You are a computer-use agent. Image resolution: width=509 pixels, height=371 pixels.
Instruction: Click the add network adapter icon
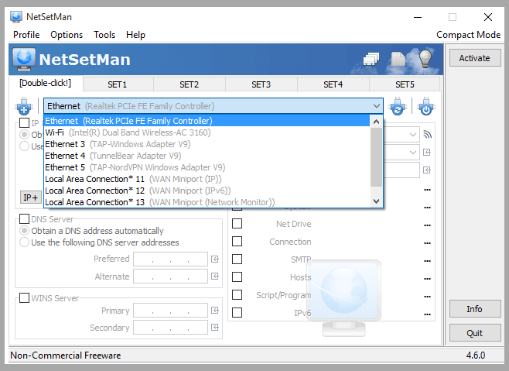tap(24, 106)
